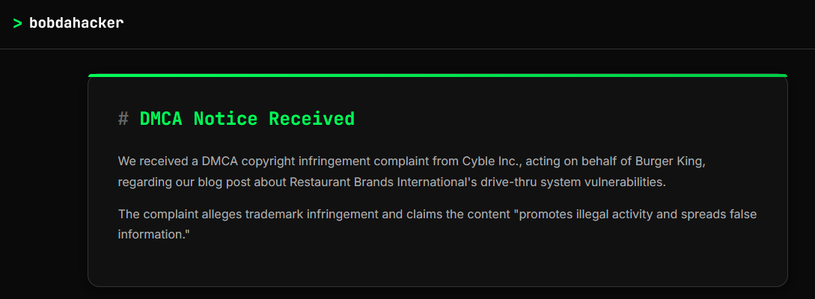This screenshot has height=299, width=815.
Task: Click the Cyble Inc. company name
Action: click(x=491, y=161)
